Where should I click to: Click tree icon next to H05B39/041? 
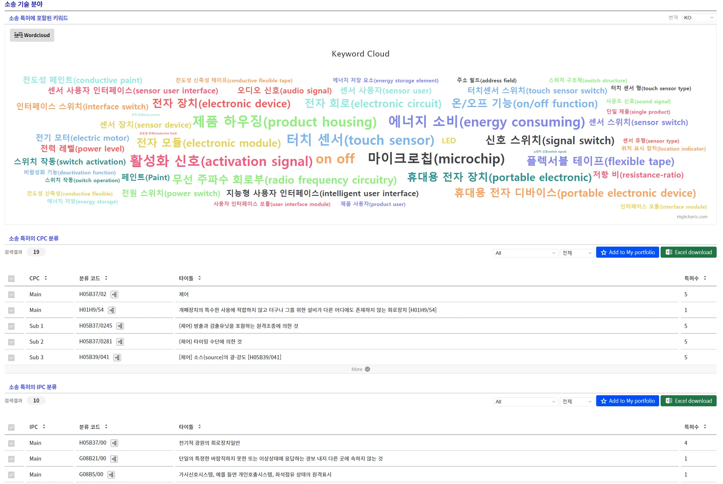point(117,358)
